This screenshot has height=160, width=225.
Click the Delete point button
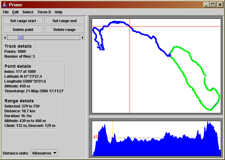pos(23,29)
